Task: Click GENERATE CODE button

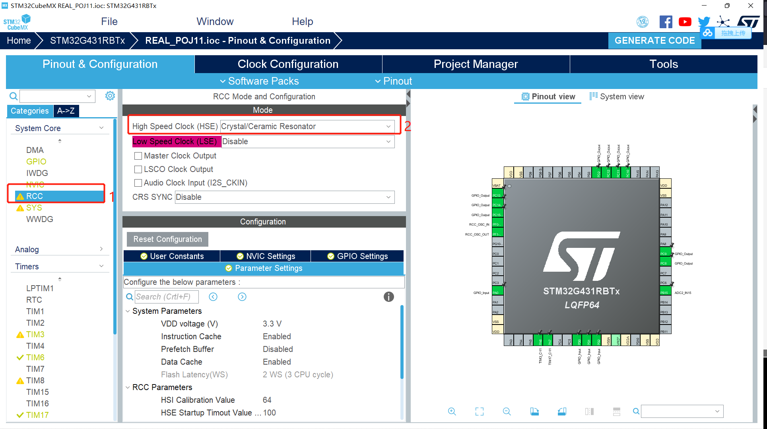Action: tap(654, 41)
